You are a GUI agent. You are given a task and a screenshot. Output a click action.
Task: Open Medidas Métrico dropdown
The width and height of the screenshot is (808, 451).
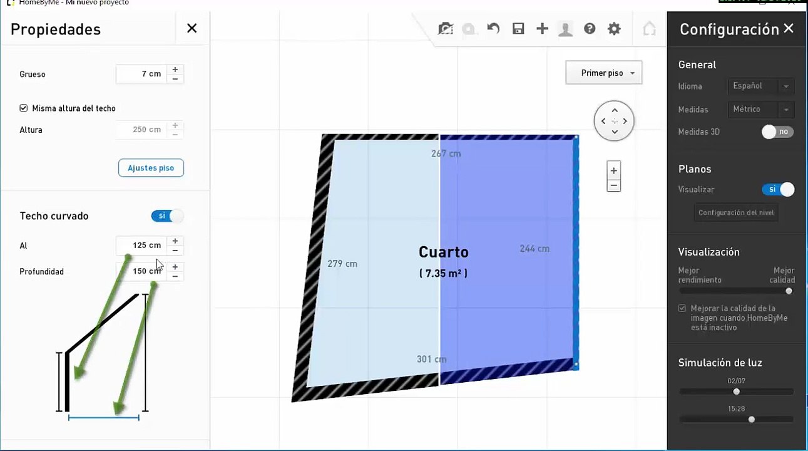[761, 109]
